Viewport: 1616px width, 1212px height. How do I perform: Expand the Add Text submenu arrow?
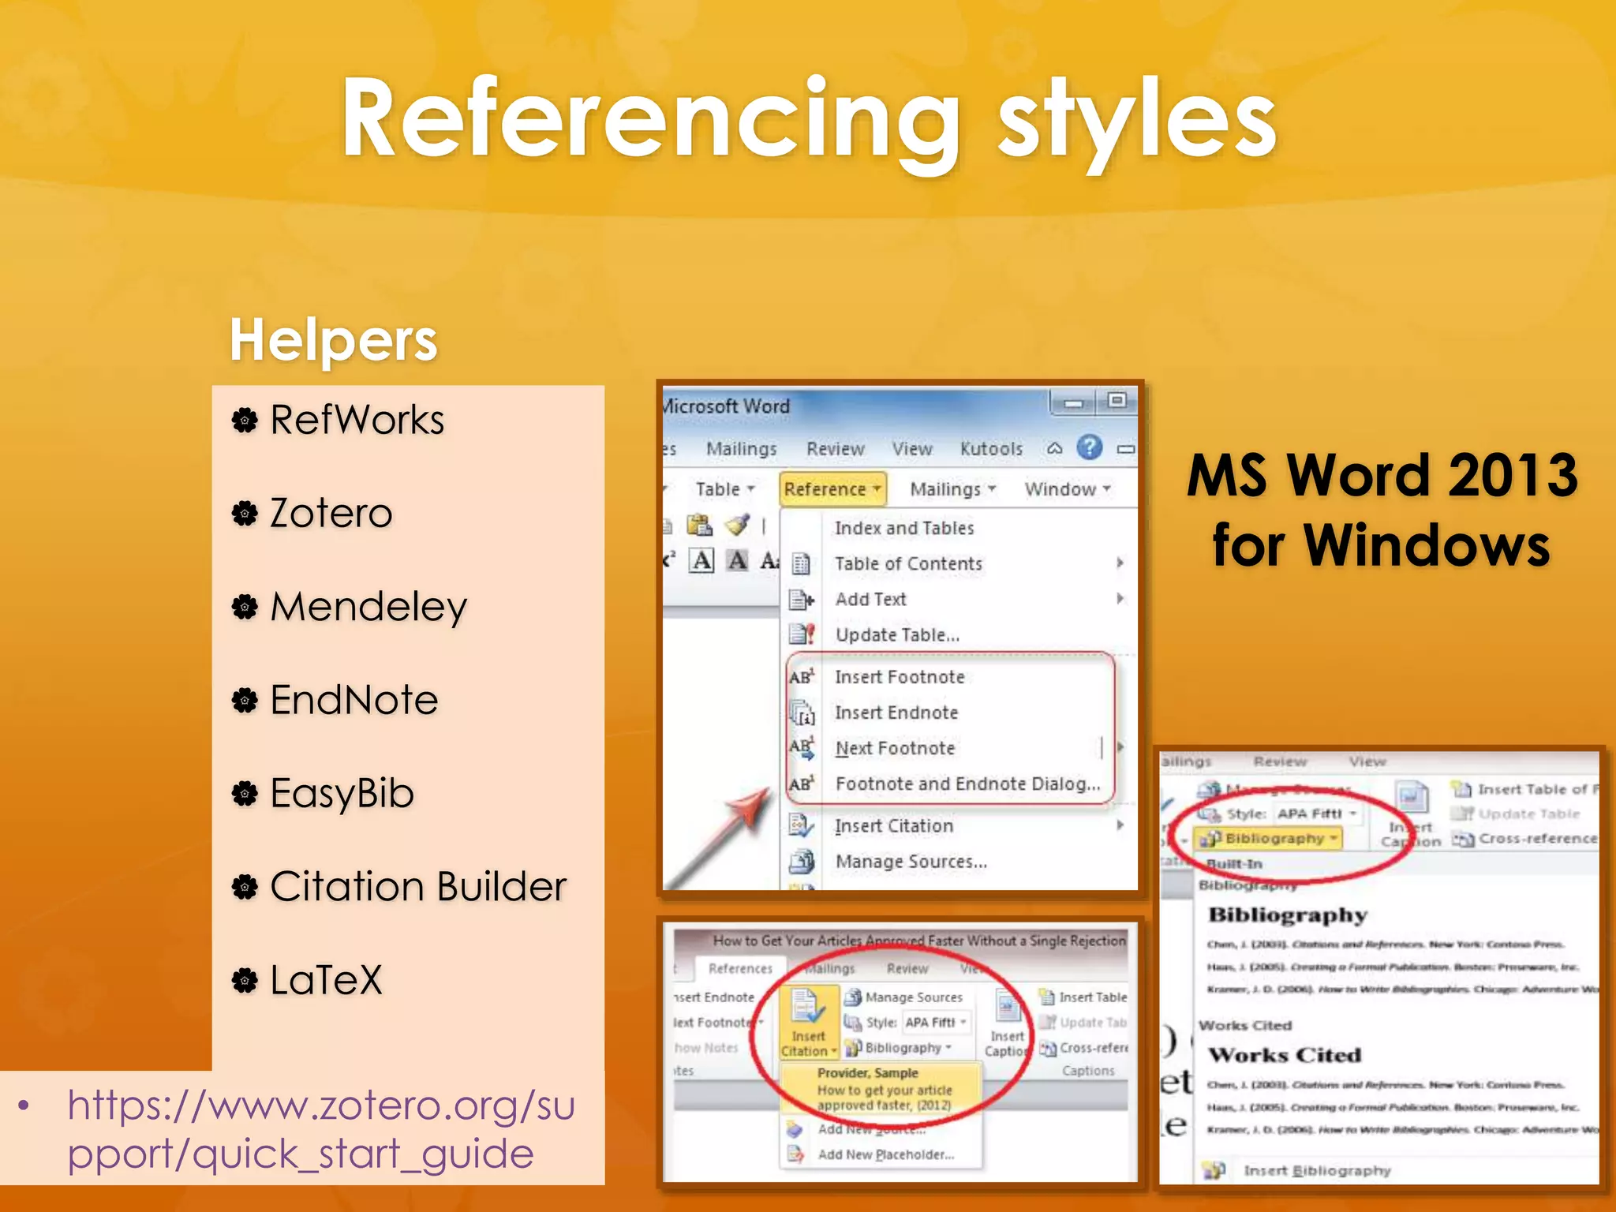(1120, 599)
